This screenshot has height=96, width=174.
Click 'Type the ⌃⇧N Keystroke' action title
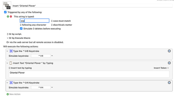click(x=26, y=83)
